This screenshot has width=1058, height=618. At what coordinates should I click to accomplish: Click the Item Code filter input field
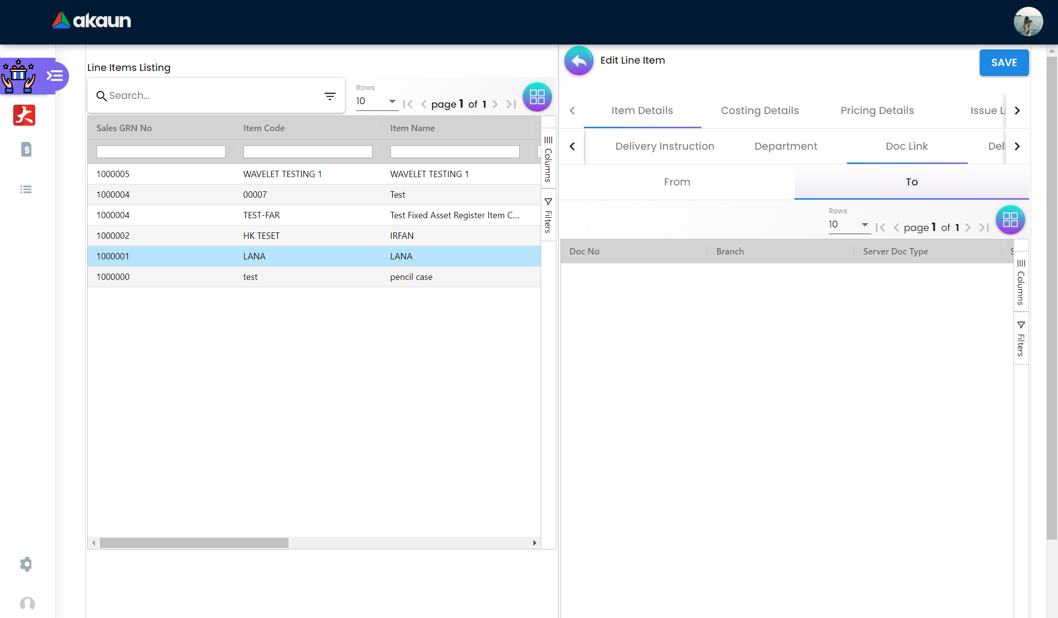pos(308,152)
